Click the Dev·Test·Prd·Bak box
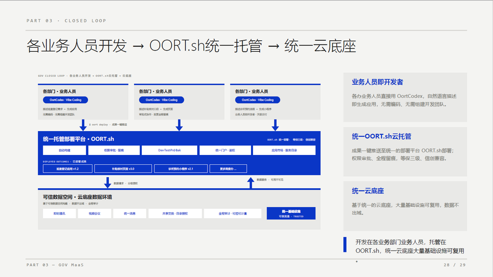 pyautogui.click(x=169, y=150)
